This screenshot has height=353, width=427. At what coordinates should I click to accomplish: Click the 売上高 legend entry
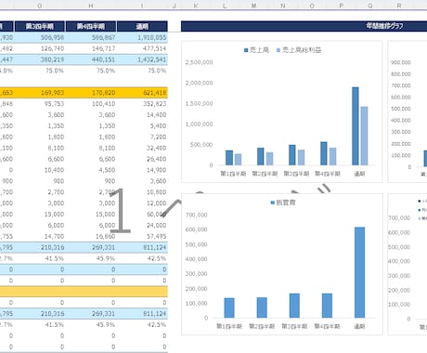(256, 50)
